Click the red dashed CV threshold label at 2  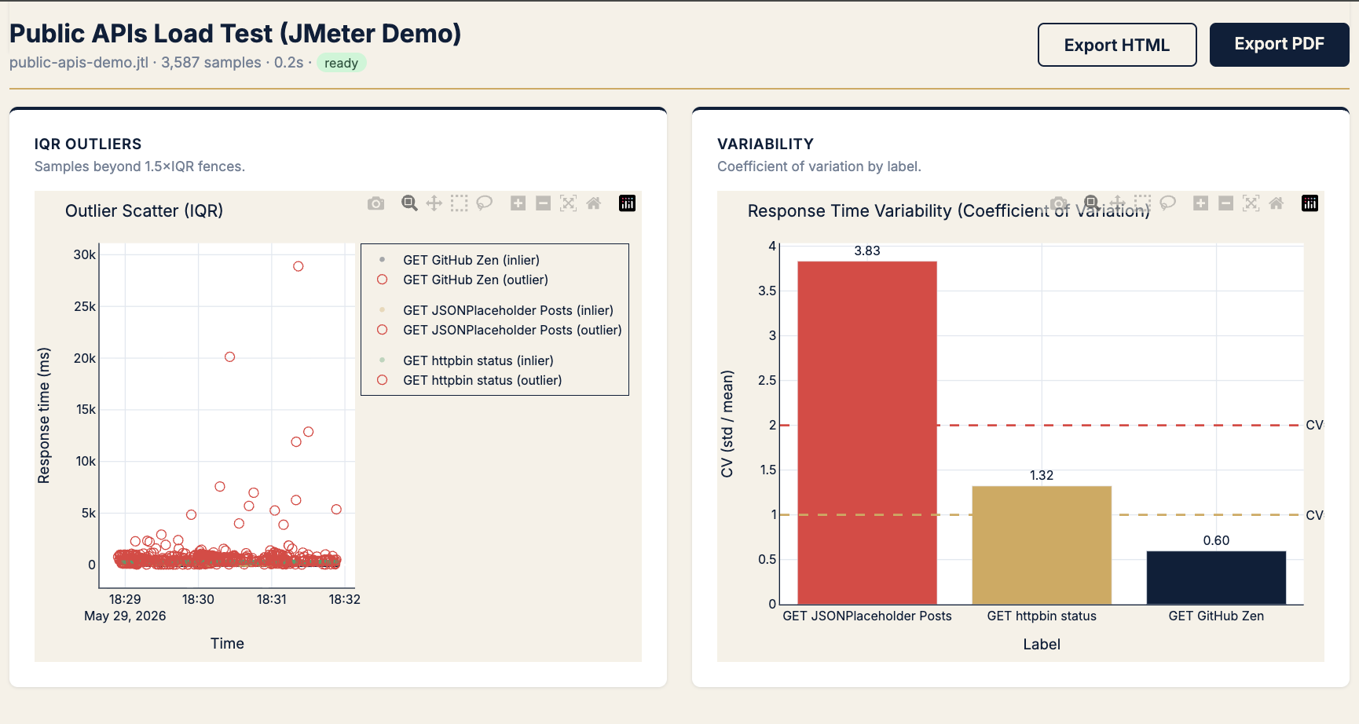tap(1314, 425)
